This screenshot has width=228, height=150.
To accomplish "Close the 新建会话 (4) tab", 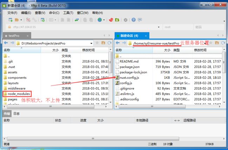I will point(146,36).
